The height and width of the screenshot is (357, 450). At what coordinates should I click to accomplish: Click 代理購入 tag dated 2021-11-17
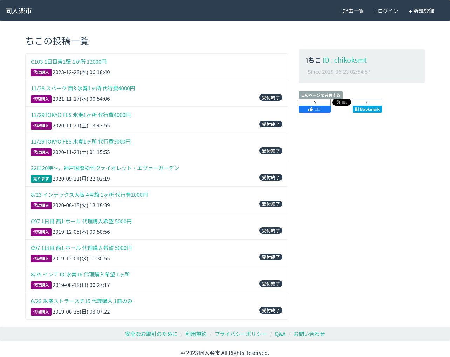point(41,99)
